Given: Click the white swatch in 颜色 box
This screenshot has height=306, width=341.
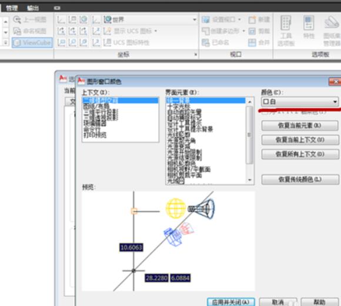Looking at the screenshot, I should [266, 102].
